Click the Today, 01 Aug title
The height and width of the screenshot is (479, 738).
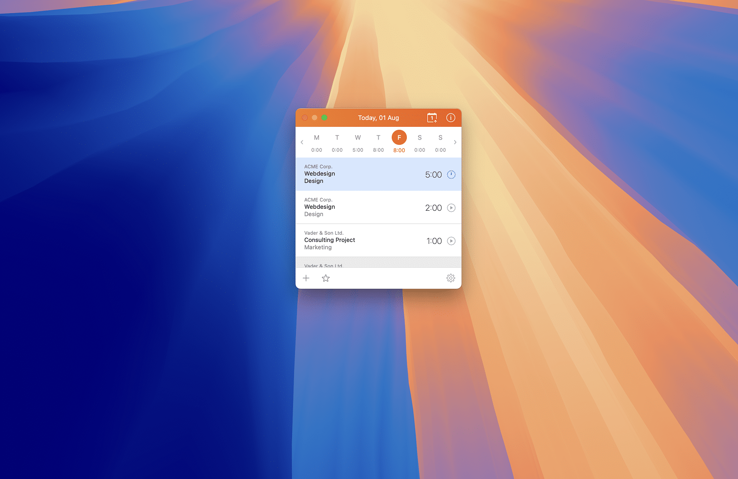379,118
